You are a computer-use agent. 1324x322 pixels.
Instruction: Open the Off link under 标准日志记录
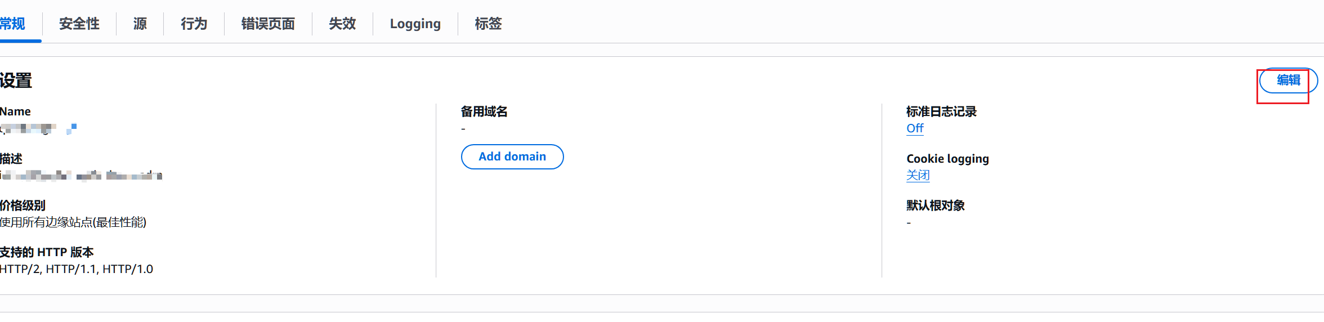point(915,128)
